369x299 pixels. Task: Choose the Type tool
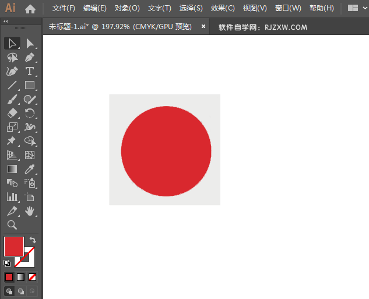(x=30, y=71)
